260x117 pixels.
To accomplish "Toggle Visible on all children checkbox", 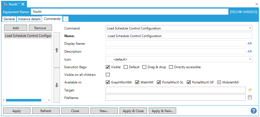I will pos(108,75).
